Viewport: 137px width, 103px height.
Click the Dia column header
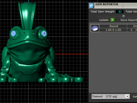pos(132,26)
